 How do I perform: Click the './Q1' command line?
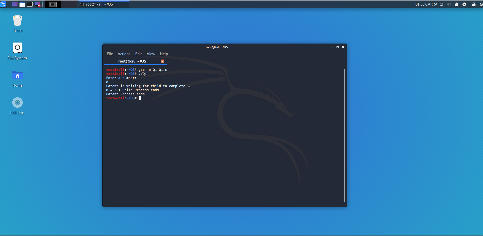pos(126,74)
